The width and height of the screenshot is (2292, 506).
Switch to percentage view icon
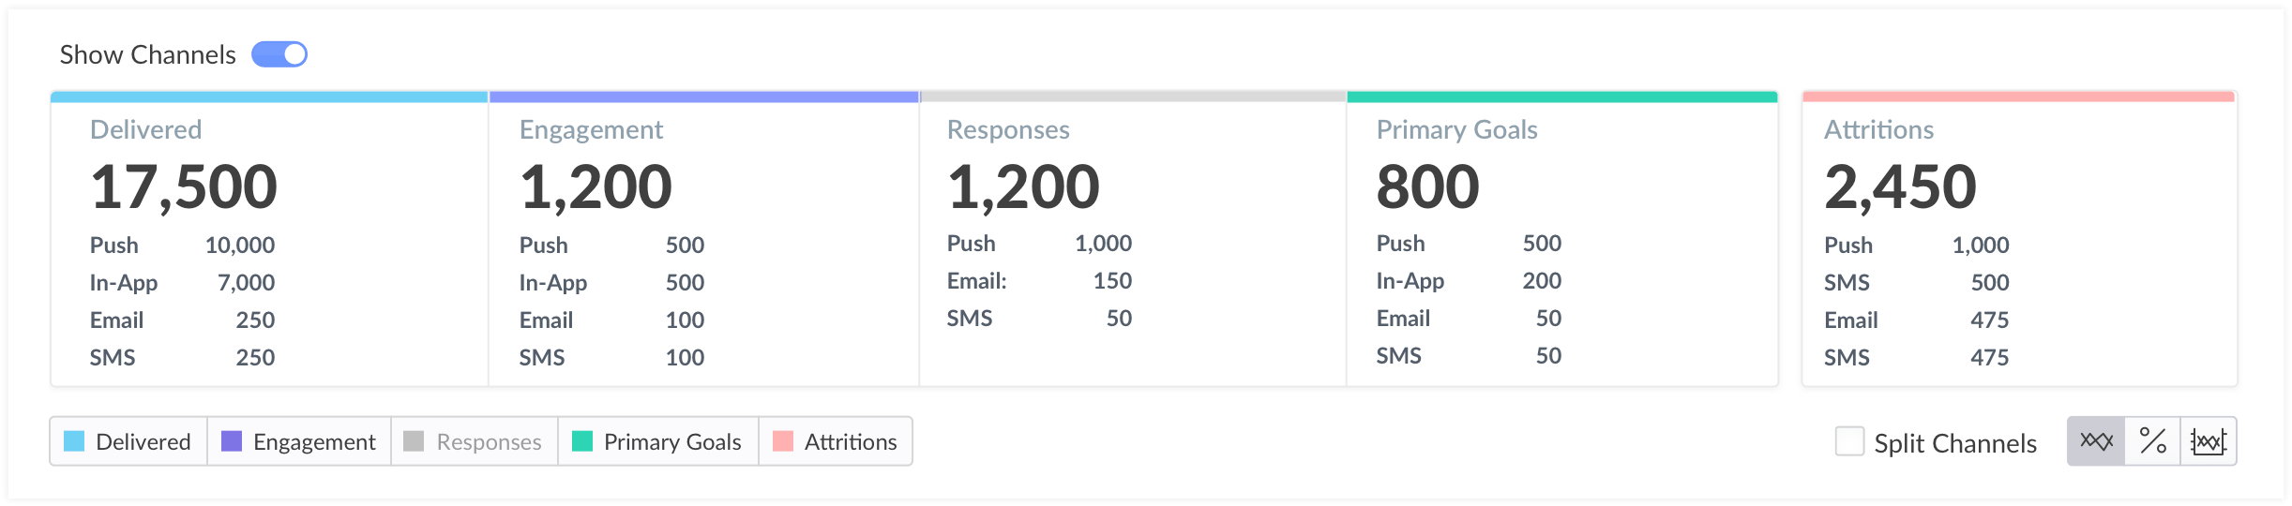click(x=2153, y=441)
